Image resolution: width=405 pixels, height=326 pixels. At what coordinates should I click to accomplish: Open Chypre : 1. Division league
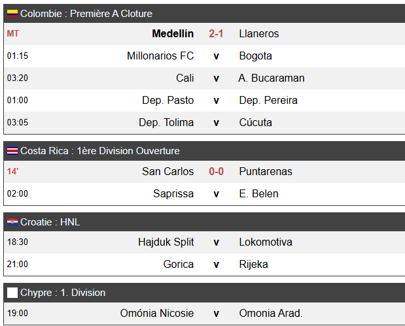click(x=63, y=293)
